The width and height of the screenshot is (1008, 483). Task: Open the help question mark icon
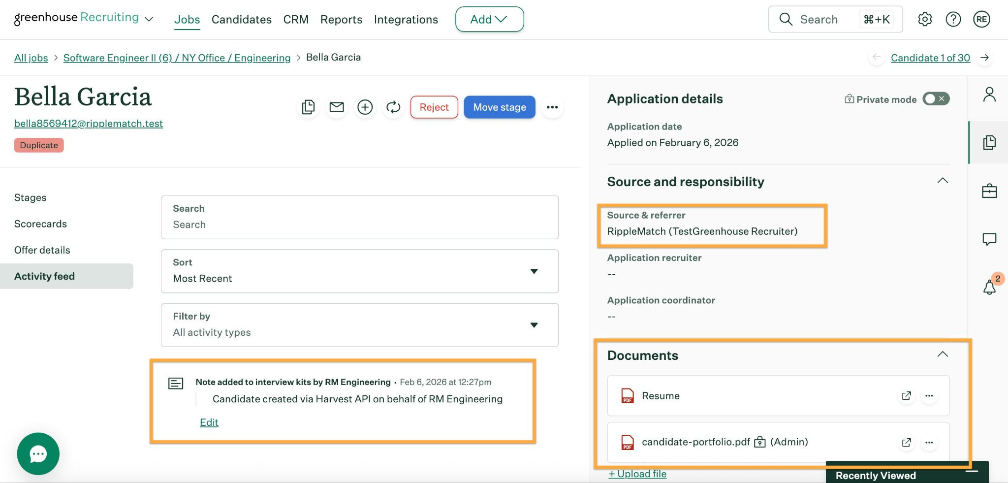(953, 19)
